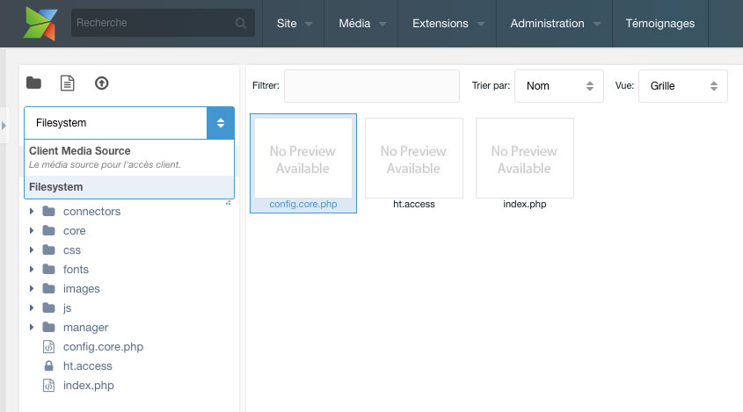Expand the core folder
The image size is (743, 412).
pos(32,231)
